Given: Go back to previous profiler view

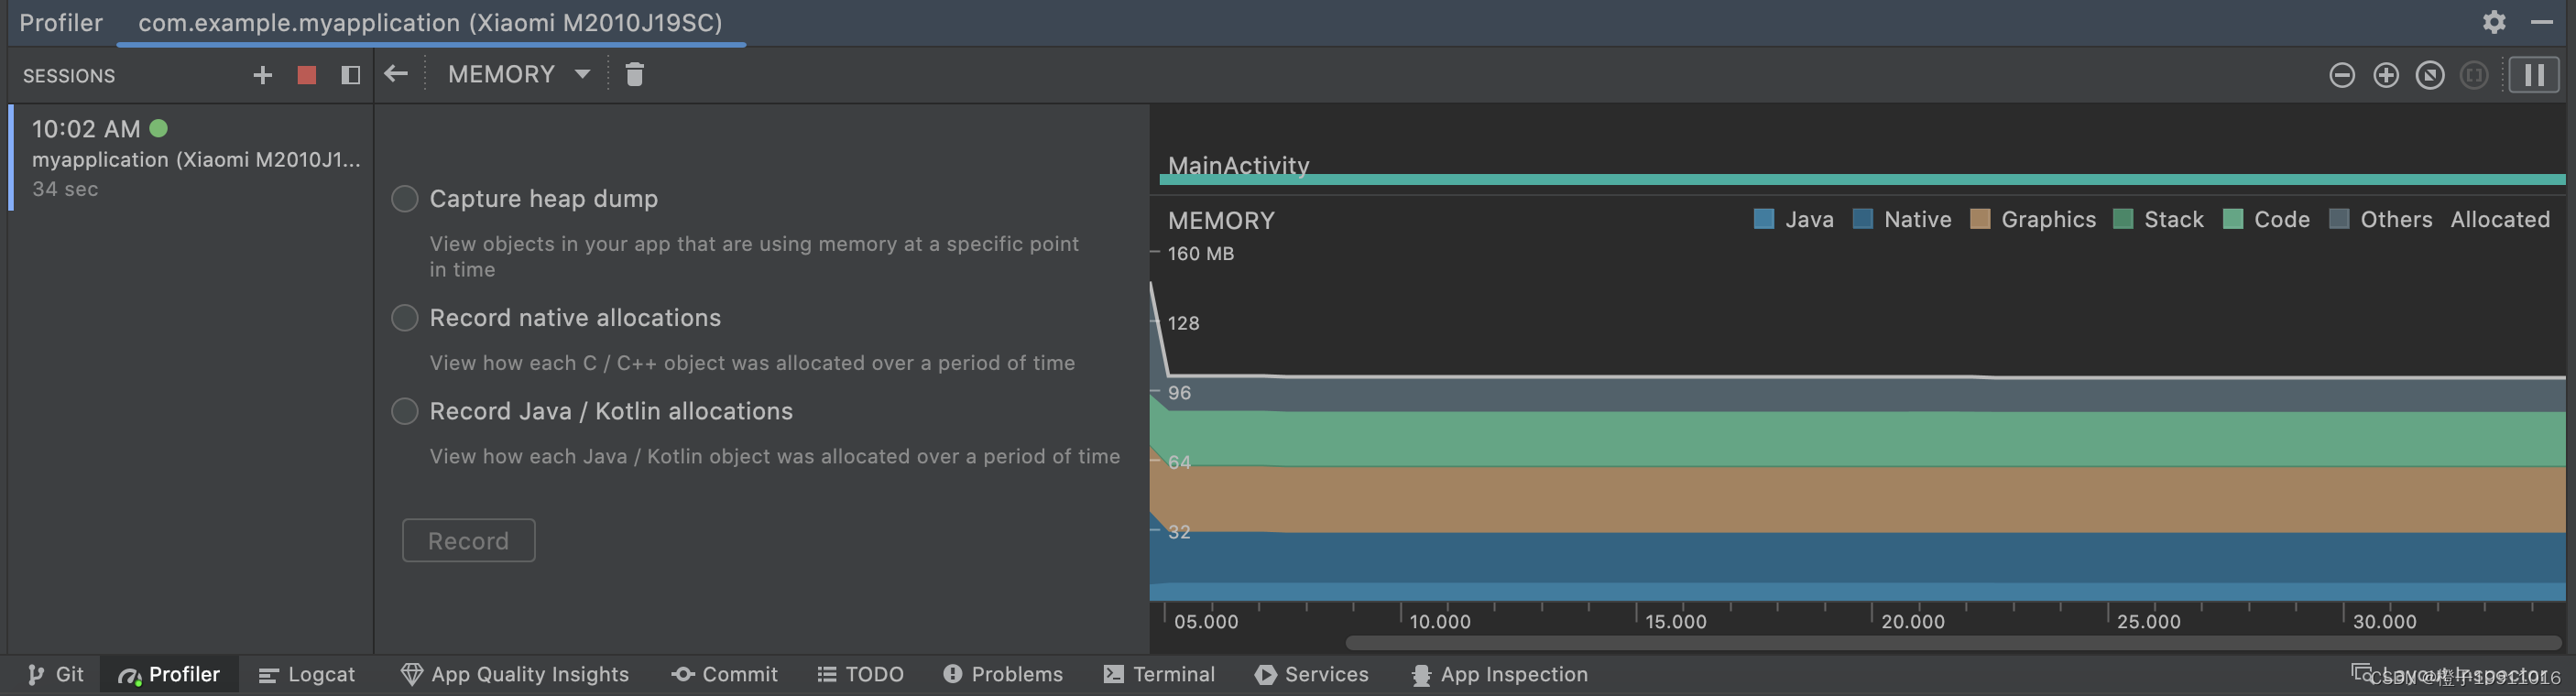Looking at the screenshot, I should pyautogui.click(x=396, y=74).
